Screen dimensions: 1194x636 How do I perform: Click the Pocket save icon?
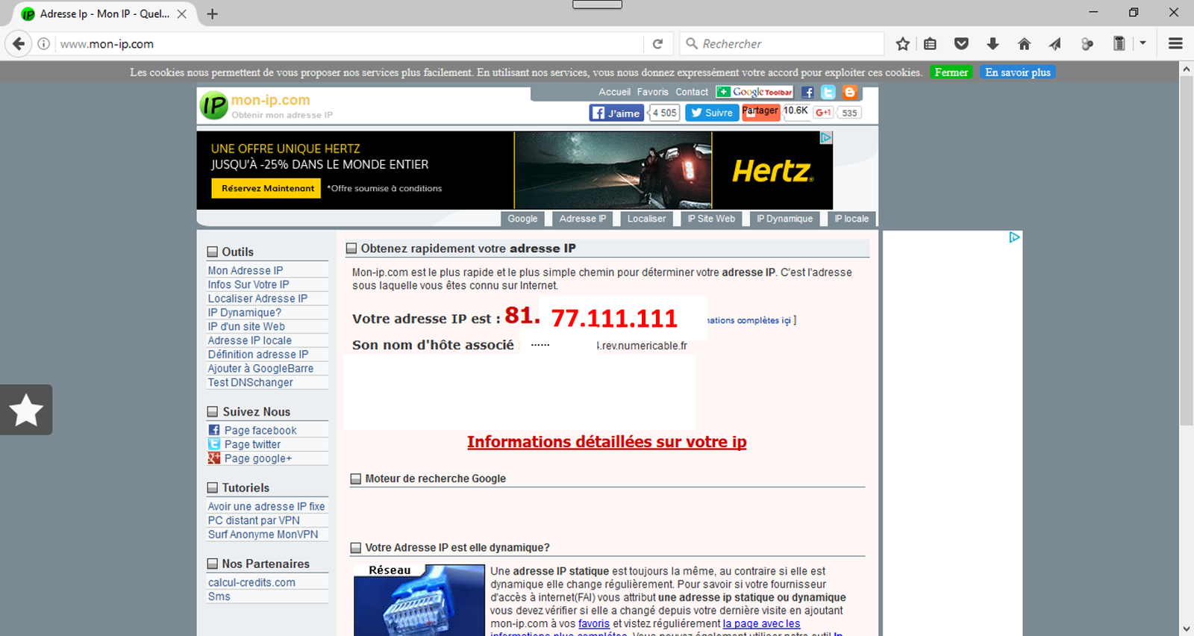click(x=961, y=44)
